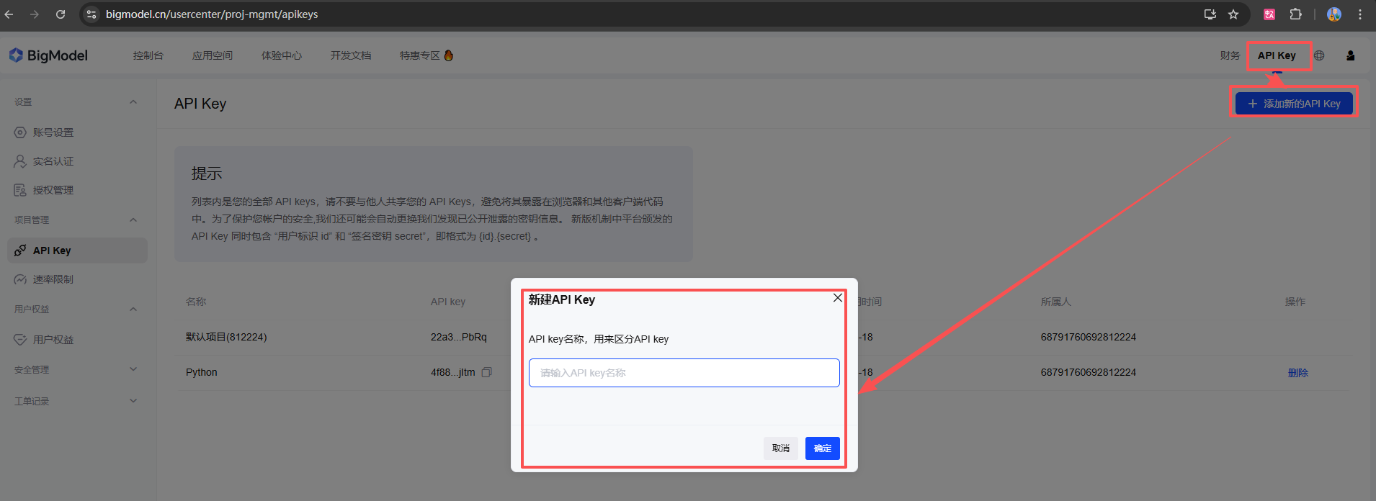Screen dimensions: 1376x501
Task: Close the 新建API Key dialog
Action: (x=838, y=297)
